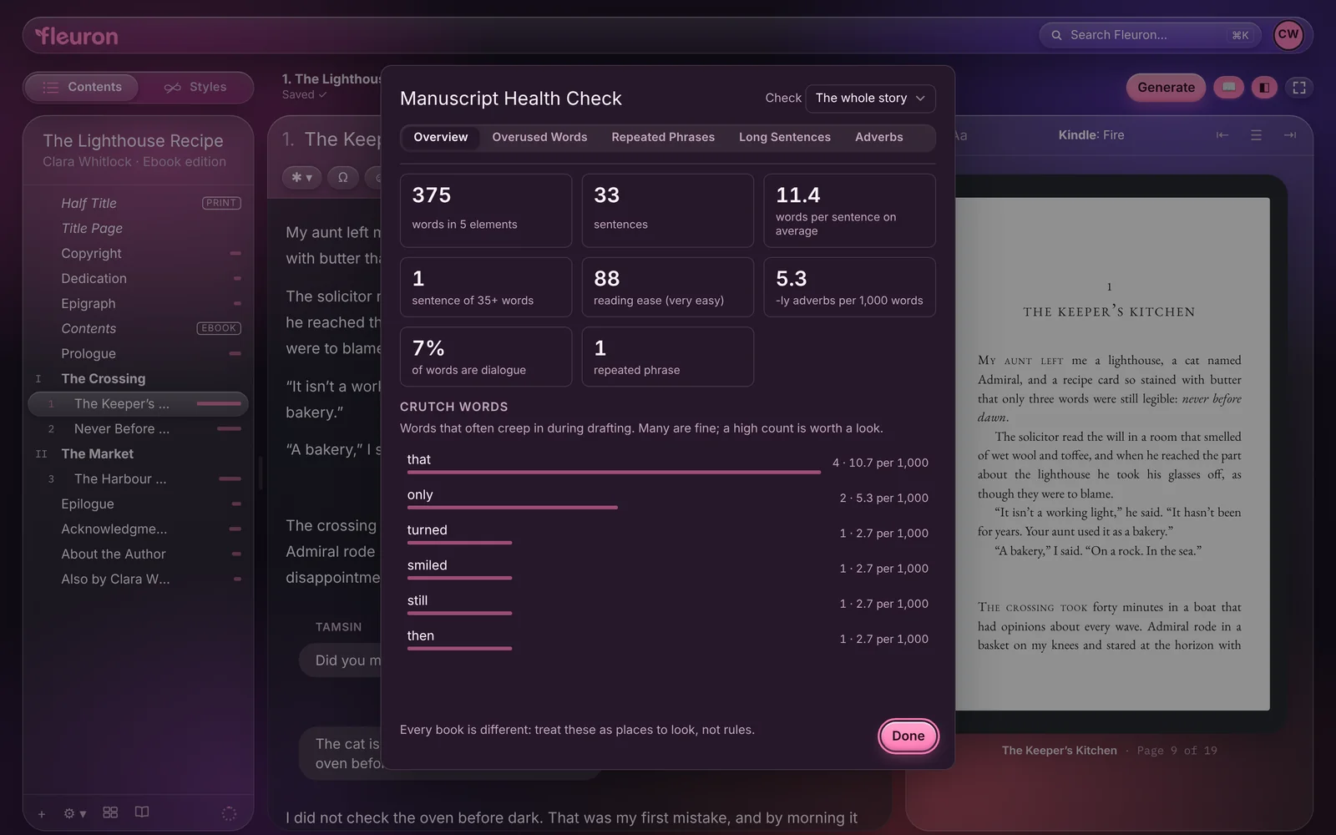Click the EBOOK badge on Contents
This screenshot has width=1336, height=835.
click(219, 328)
